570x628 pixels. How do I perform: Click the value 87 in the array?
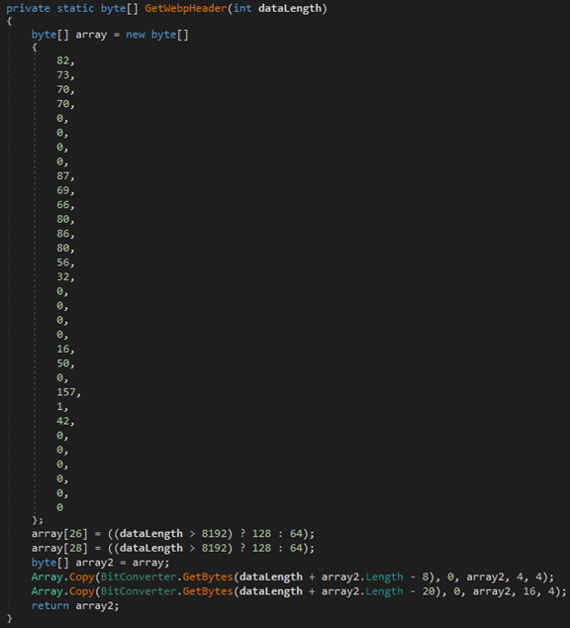[x=62, y=176]
